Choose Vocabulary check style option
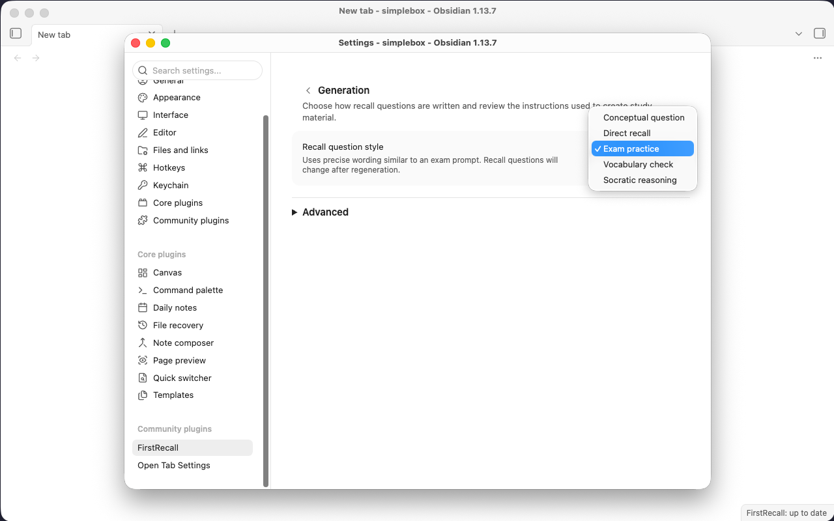Image resolution: width=834 pixels, height=521 pixels. [x=642, y=165]
